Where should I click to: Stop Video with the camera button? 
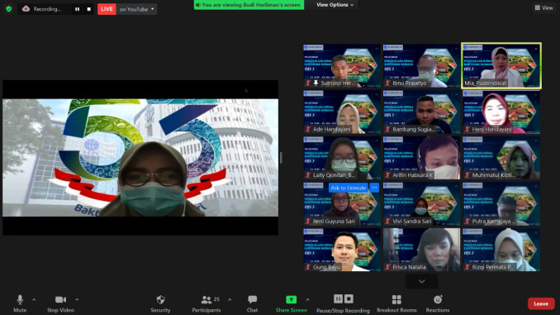(x=60, y=303)
